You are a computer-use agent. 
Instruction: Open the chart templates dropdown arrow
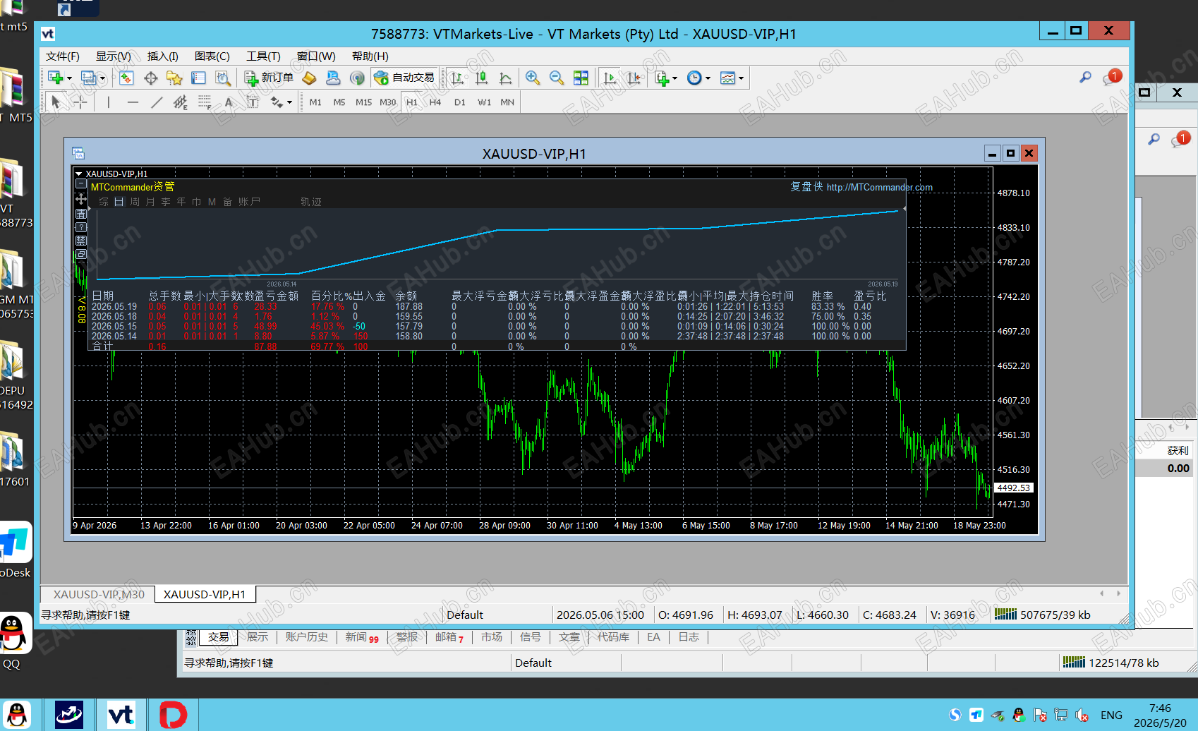point(741,78)
